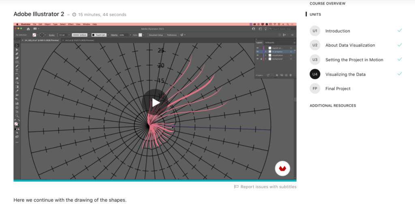Select the Artboard tool
This screenshot has height=211, width=415.
(17, 112)
